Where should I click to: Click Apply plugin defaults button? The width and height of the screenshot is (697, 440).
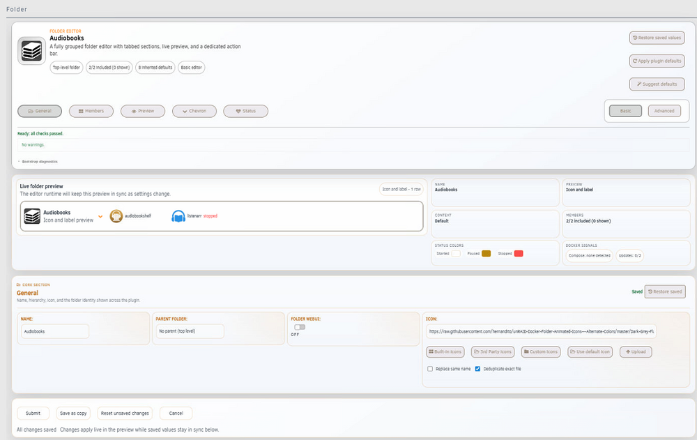657,61
